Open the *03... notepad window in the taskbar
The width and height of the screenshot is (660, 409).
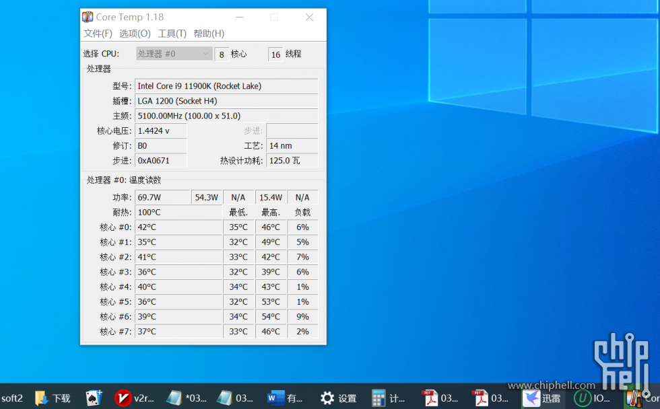pos(186,398)
